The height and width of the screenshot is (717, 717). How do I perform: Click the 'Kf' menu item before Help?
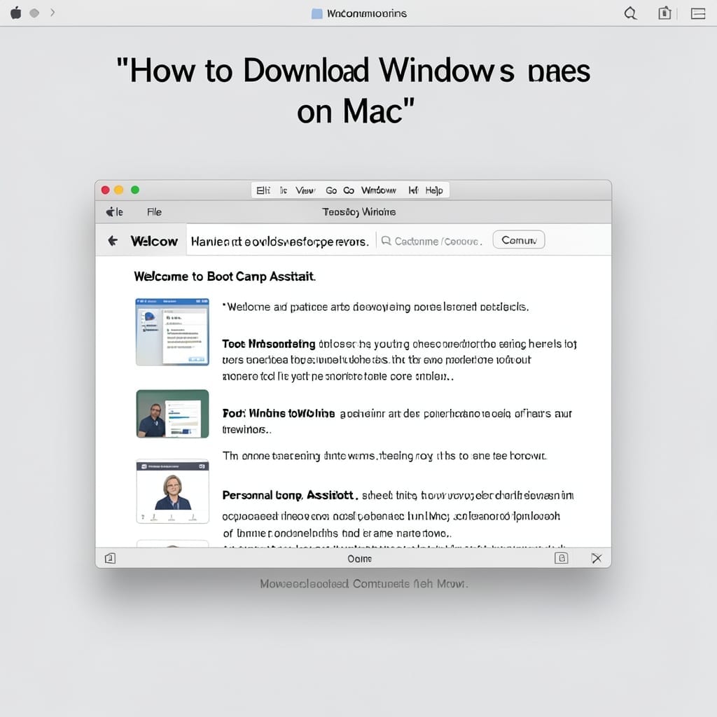(413, 190)
